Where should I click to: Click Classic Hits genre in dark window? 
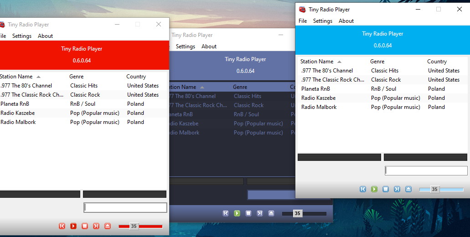pyautogui.click(x=247, y=96)
